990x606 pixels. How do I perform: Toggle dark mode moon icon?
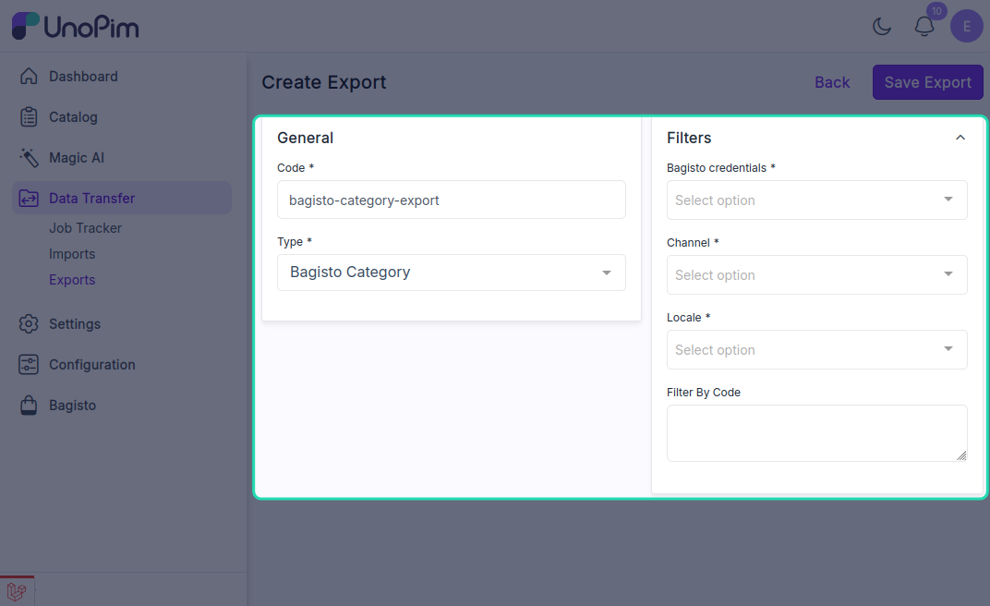click(x=881, y=27)
